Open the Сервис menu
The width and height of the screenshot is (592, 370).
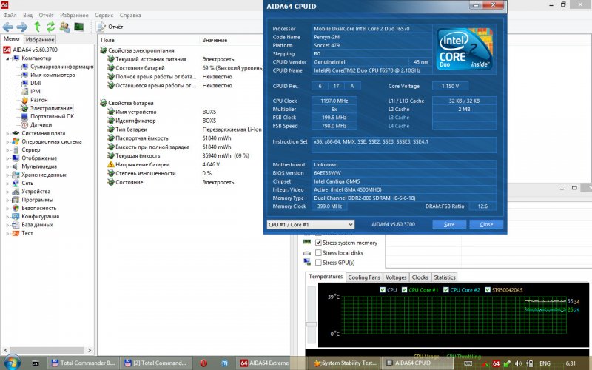point(104,15)
